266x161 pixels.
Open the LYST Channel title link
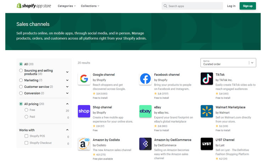tap(225, 140)
